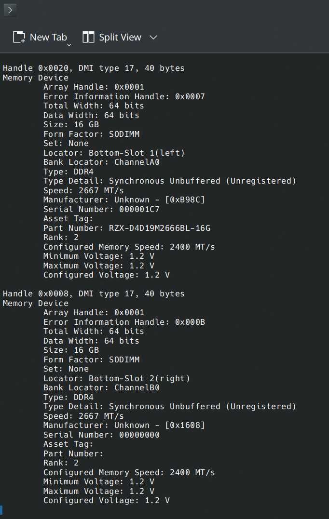Click the blue terminal cursor block
Image resolution: width=329 pixels, height=519 pixels.
click(1, 510)
